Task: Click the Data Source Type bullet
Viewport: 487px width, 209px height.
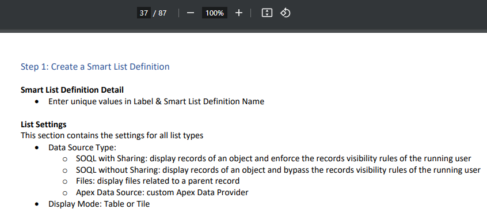Action: point(82,147)
